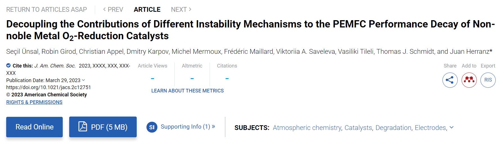This screenshot has height=151, width=501.
Task: Click the Altmetric score value
Action: [x=192, y=79]
